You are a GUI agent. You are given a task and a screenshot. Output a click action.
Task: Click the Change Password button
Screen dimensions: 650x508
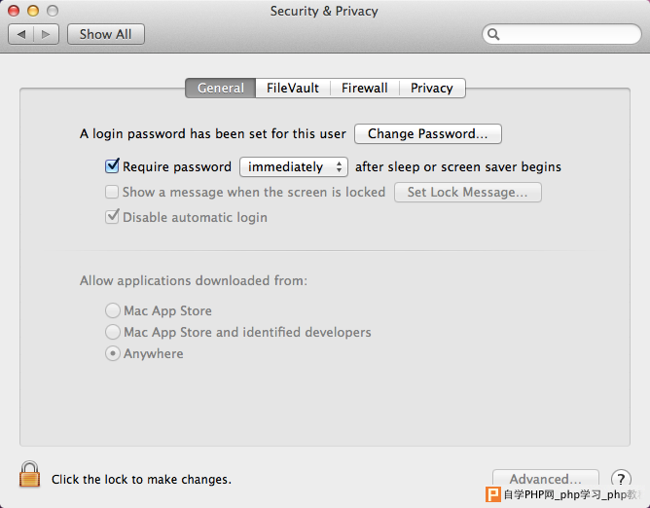point(428,134)
